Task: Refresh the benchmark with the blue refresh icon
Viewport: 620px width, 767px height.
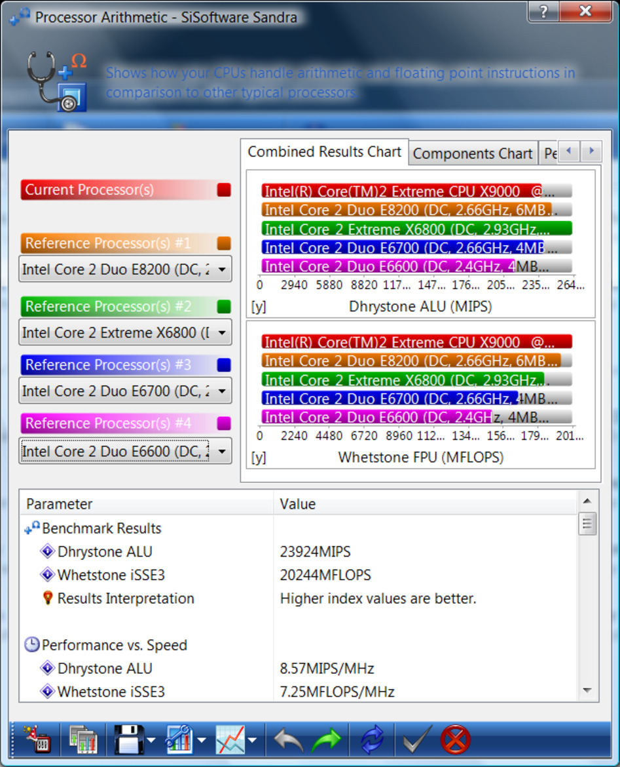Action: coord(371,739)
